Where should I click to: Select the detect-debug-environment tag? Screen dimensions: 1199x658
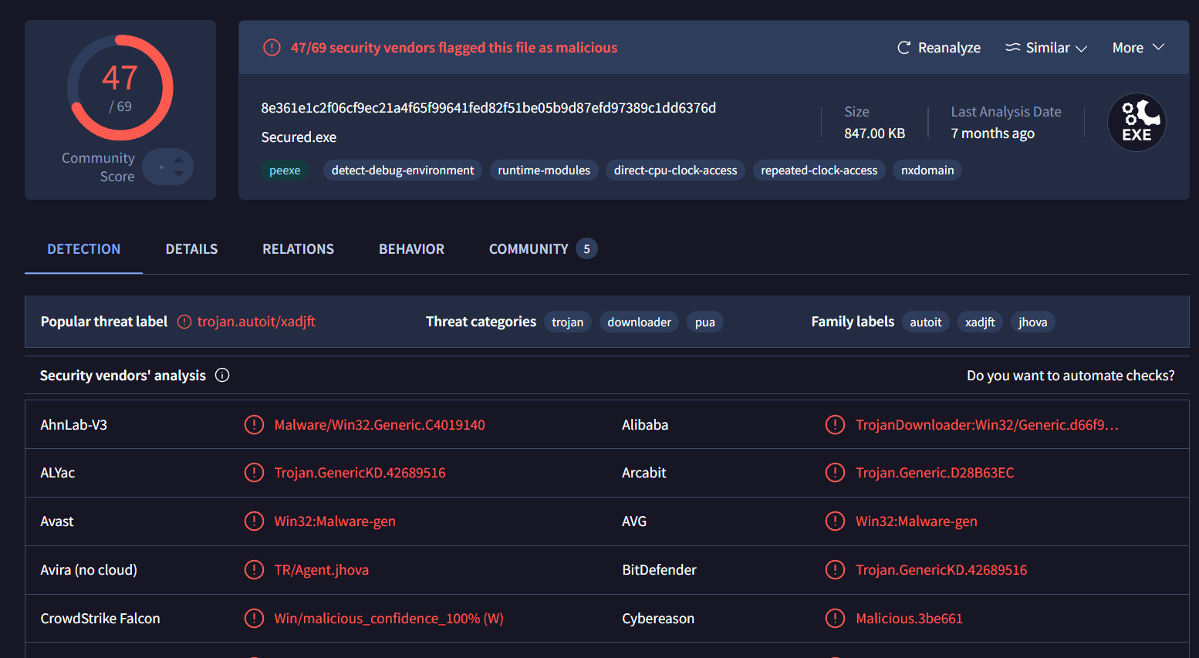click(x=402, y=170)
